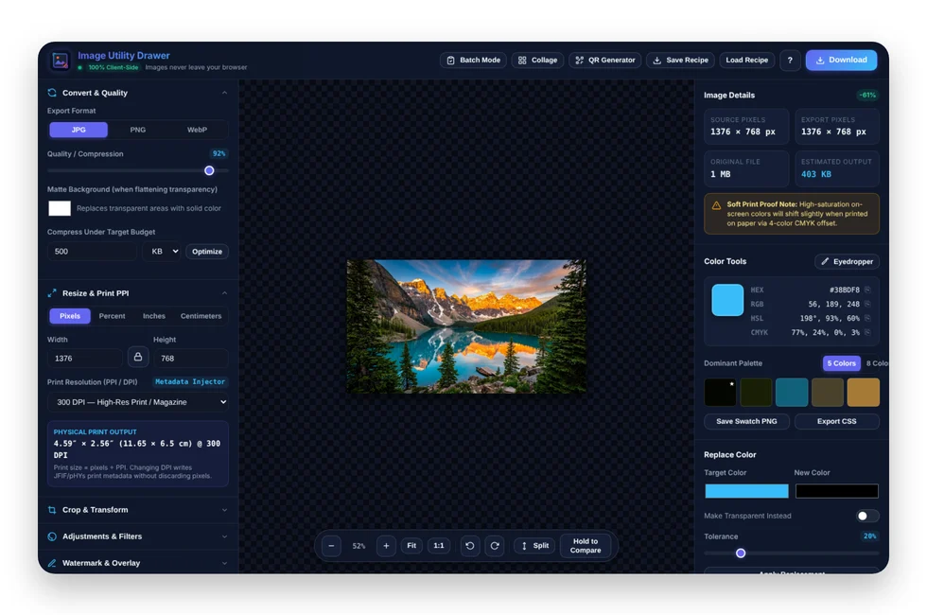Click the mountain lake image preview
This screenshot has height=615, width=927.
coord(466,326)
